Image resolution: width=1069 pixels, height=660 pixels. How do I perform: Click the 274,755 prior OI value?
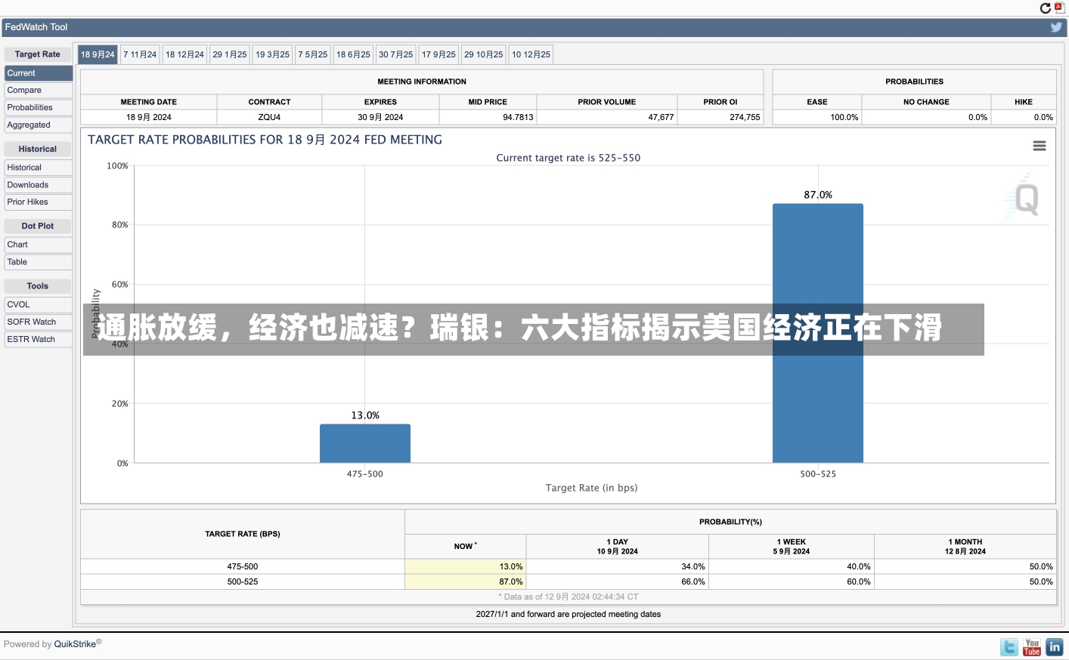pos(745,117)
